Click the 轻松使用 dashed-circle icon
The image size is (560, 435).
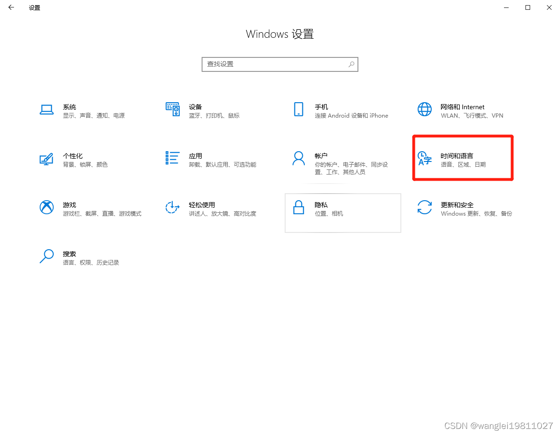tap(173, 207)
